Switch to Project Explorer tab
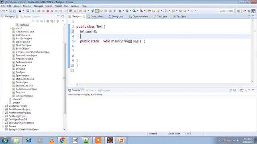The width and height of the screenshot is (257, 144). 30,16
